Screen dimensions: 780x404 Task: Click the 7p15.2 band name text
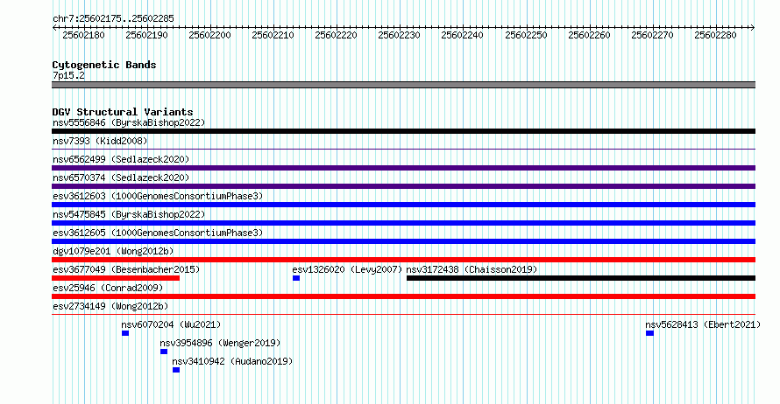tap(68, 76)
